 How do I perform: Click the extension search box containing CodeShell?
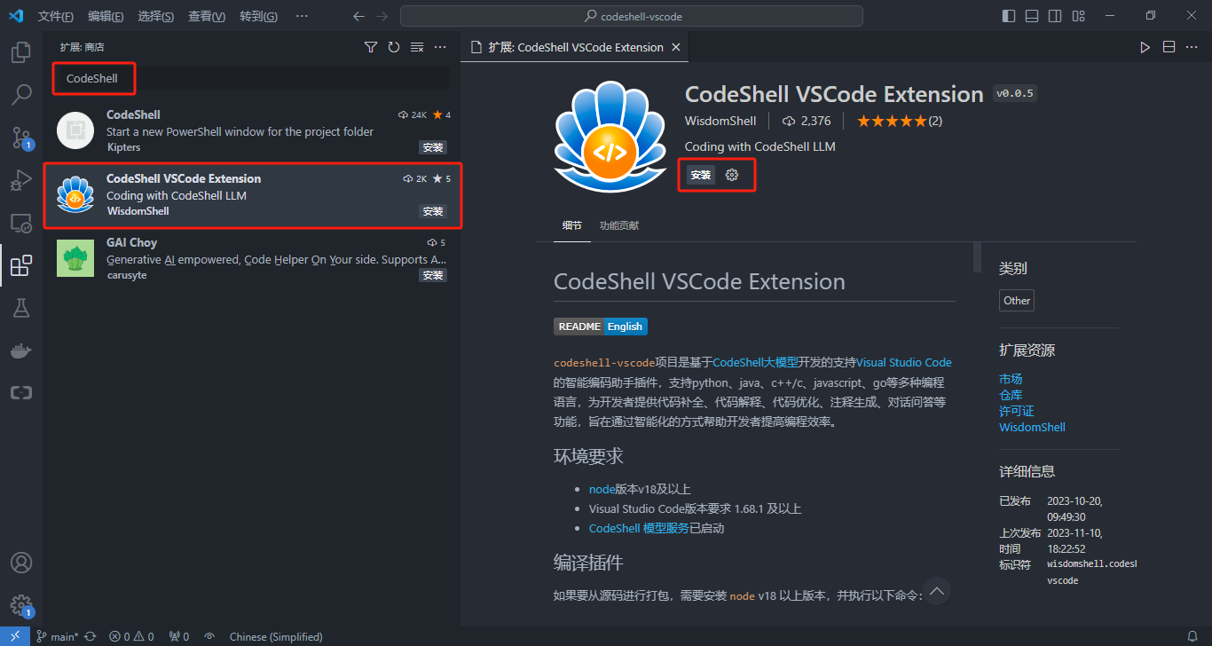(x=251, y=78)
